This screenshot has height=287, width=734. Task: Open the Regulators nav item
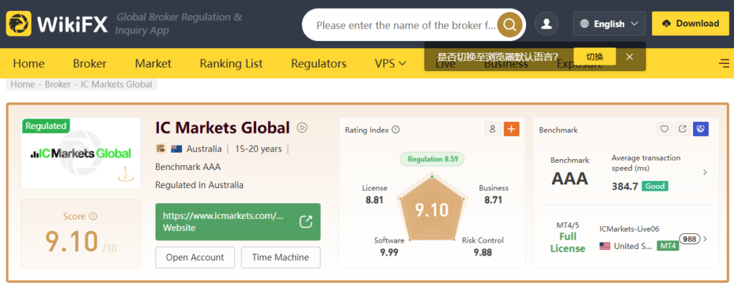[319, 63]
